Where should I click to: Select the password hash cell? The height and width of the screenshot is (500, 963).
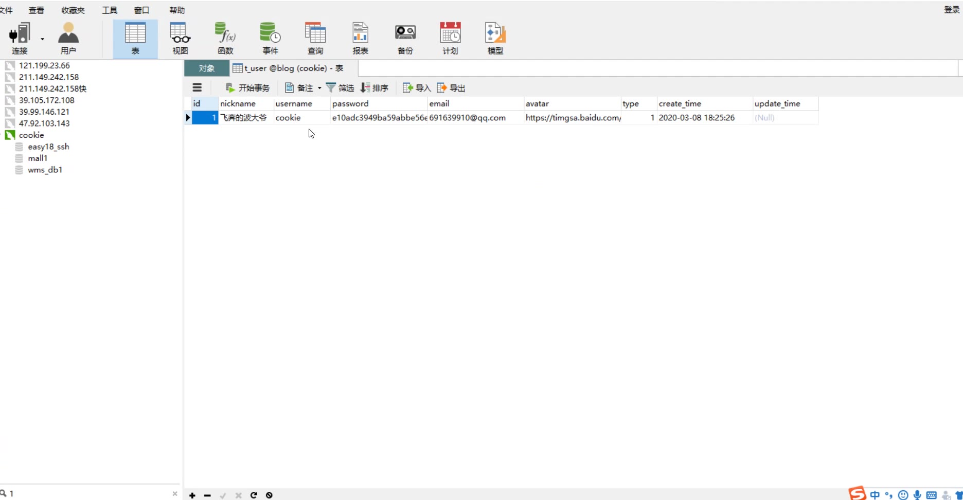(x=379, y=118)
